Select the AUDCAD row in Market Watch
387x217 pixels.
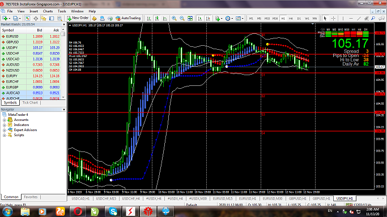31,93
